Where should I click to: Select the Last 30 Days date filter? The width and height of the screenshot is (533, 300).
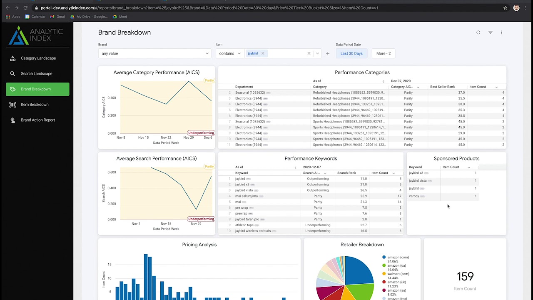[351, 53]
